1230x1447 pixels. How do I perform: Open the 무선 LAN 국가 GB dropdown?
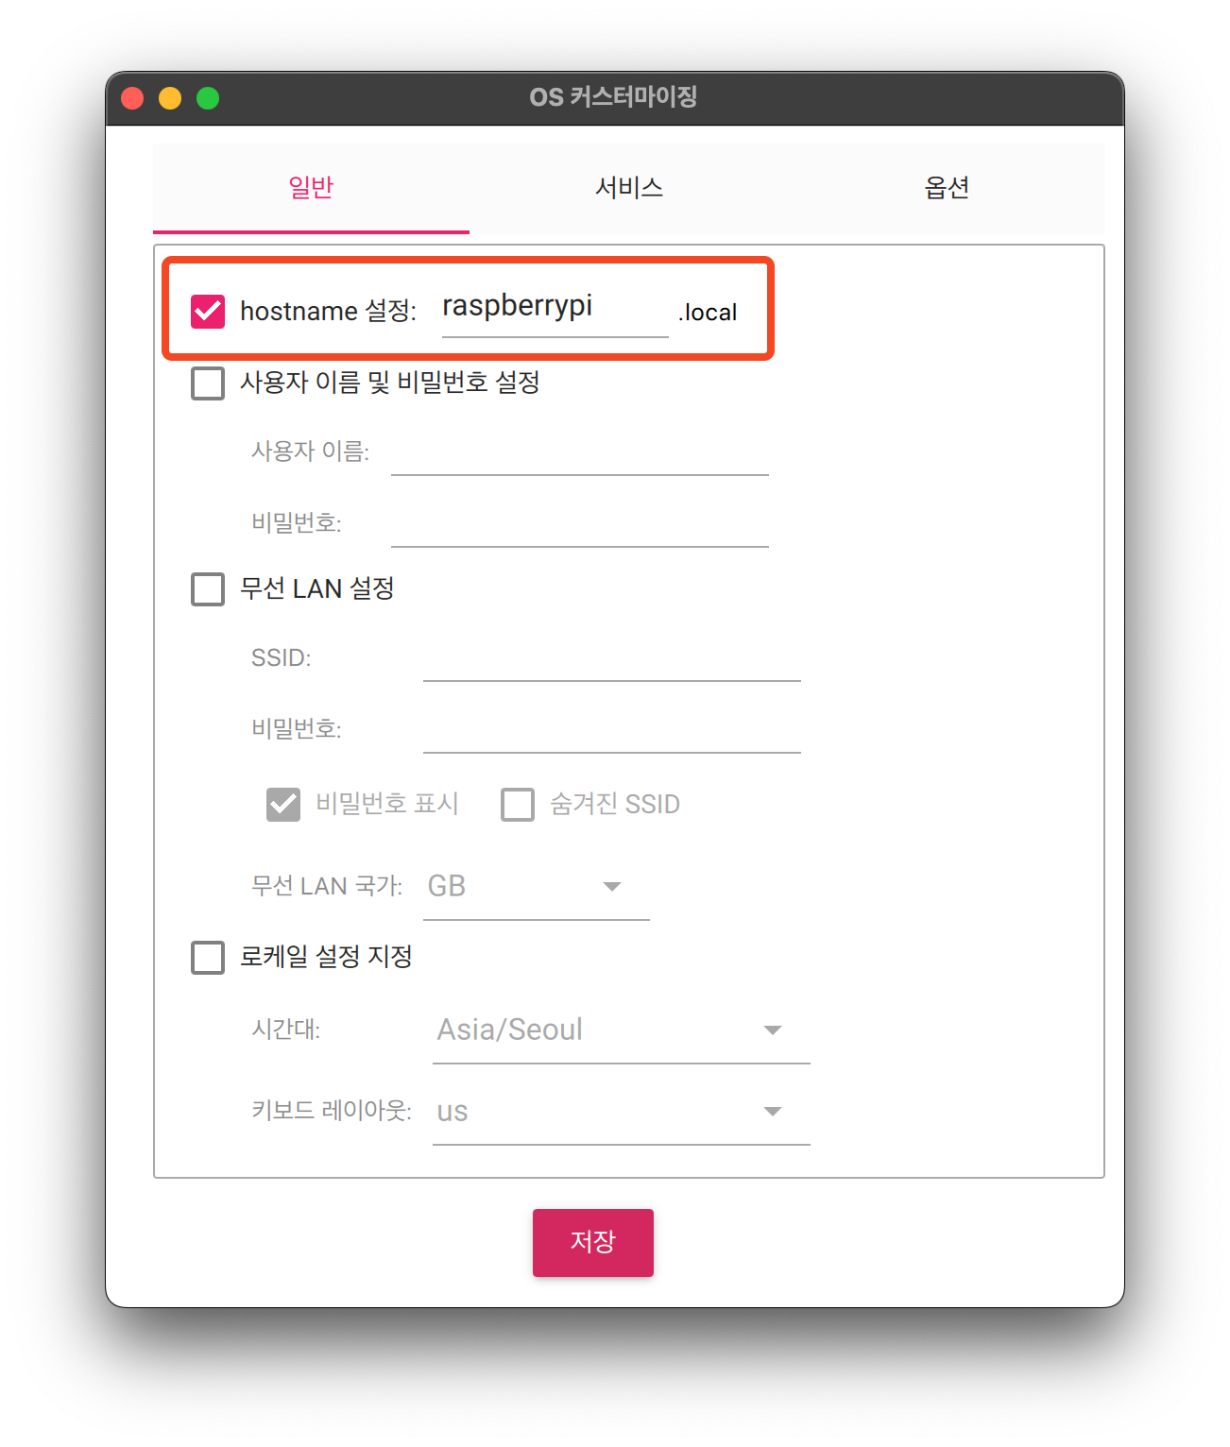coord(536,887)
